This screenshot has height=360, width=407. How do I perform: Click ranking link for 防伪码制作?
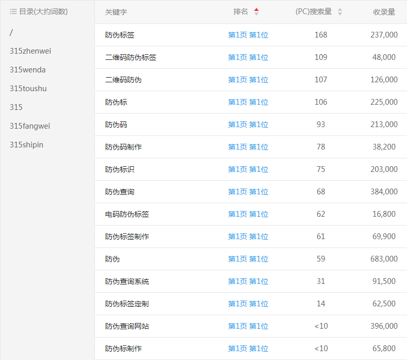(x=248, y=147)
